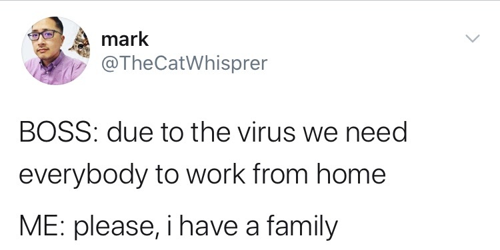Screen dimensions: 500x250
Task: Select the word BOSS in the tweet
Action: [x=51, y=132]
